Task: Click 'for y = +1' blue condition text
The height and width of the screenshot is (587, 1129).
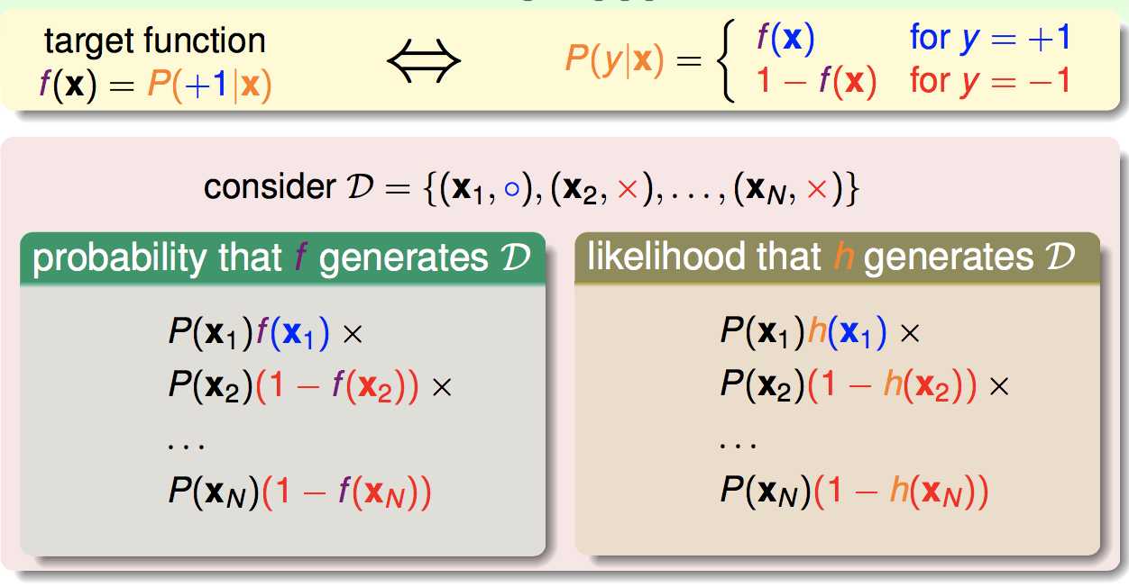Action: (x=990, y=40)
